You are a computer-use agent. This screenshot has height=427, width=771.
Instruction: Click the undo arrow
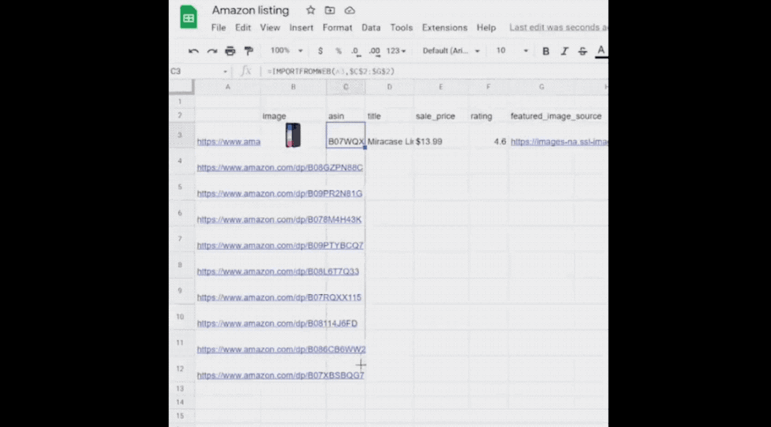194,51
